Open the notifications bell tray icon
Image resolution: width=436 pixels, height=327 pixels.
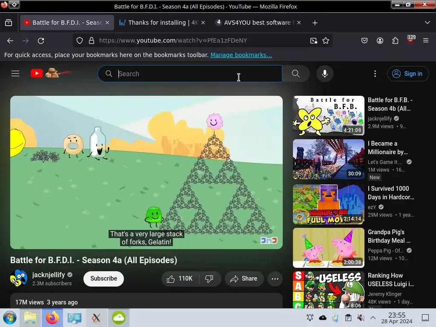pos(310,318)
